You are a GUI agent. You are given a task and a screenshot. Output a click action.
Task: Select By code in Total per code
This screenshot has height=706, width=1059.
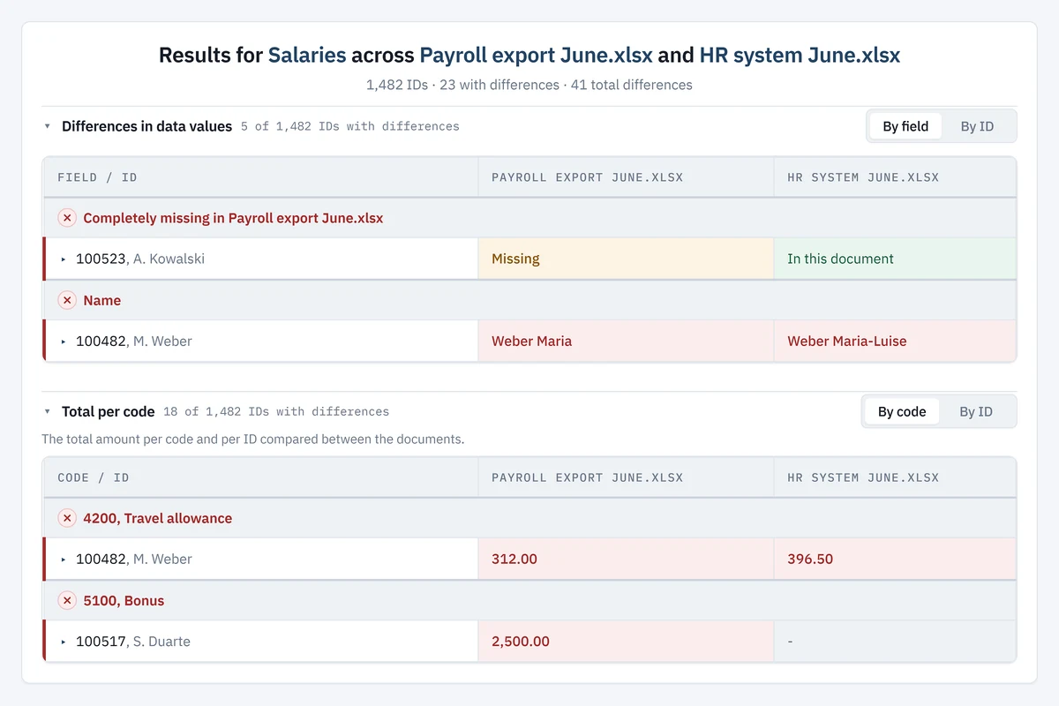902,411
